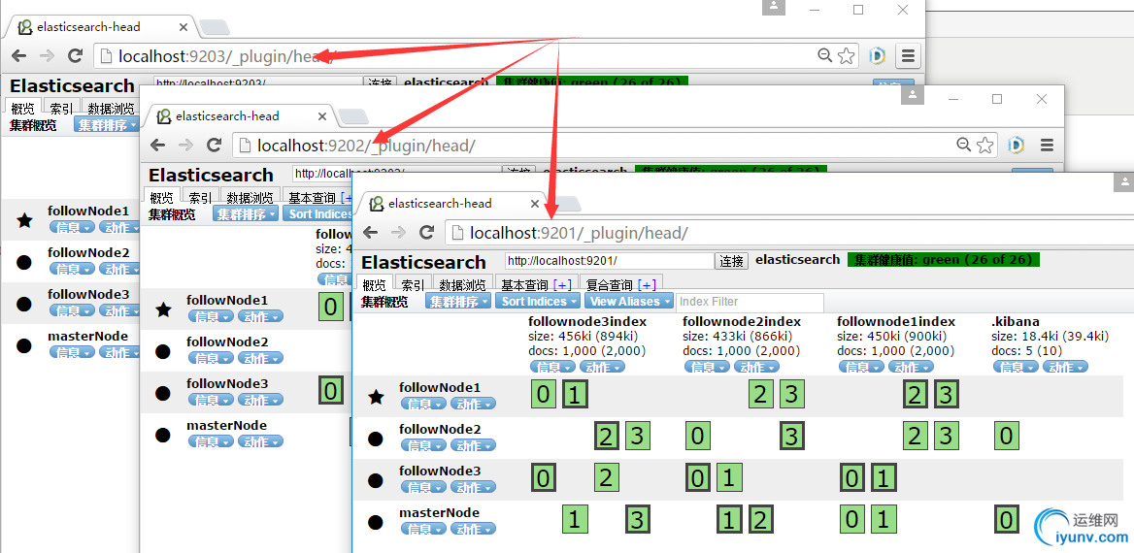Click the localhost:9201 address bar
This screenshot has height=553, width=1134.
(788, 232)
